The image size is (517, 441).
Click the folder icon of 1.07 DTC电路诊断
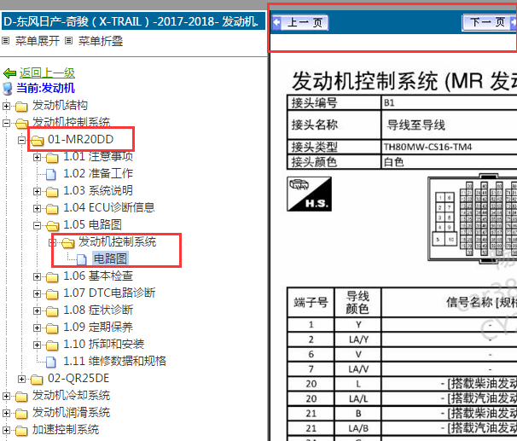(52, 294)
